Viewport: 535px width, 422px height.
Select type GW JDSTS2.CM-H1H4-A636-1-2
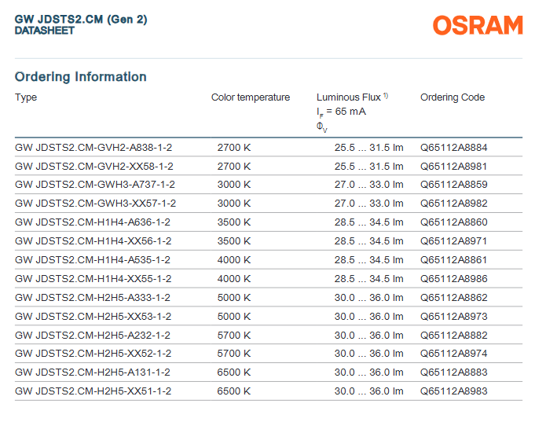(x=93, y=222)
